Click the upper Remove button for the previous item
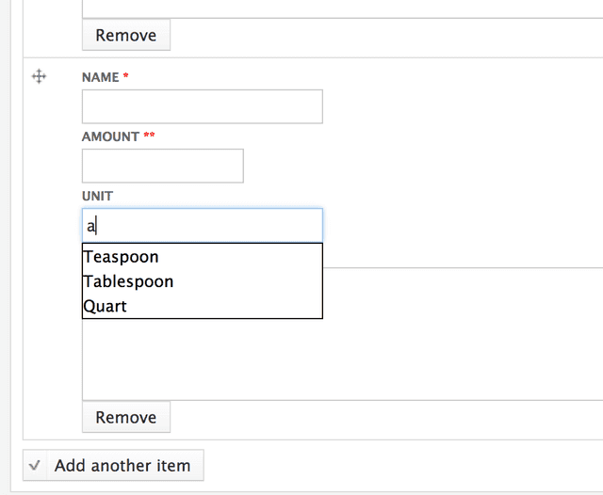Image resolution: width=603 pixels, height=495 pixels. click(126, 35)
